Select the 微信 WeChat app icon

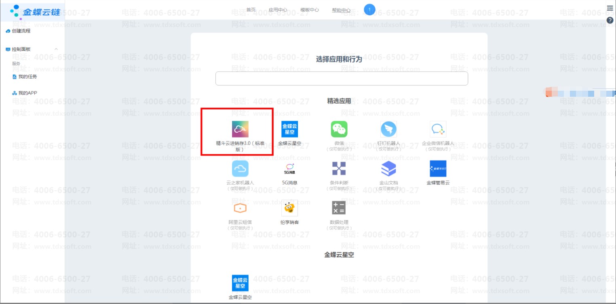(x=339, y=129)
